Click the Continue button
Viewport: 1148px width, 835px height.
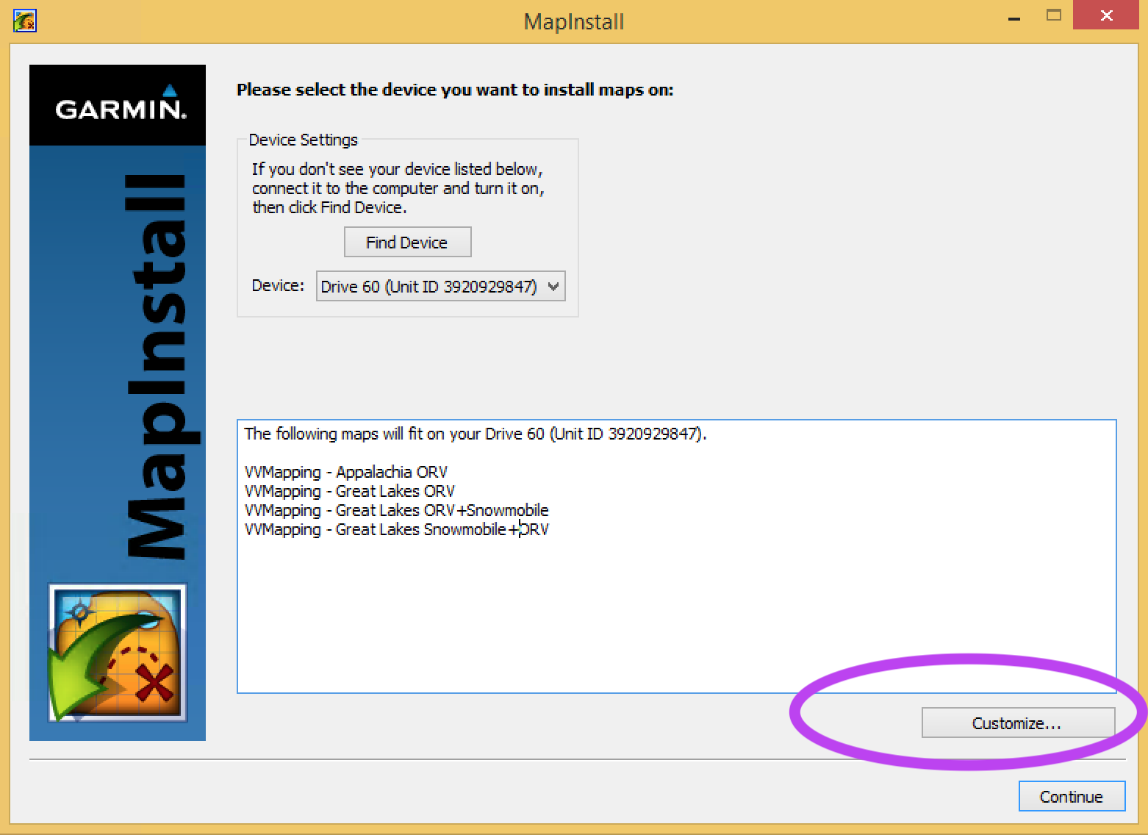(x=1072, y=797)
